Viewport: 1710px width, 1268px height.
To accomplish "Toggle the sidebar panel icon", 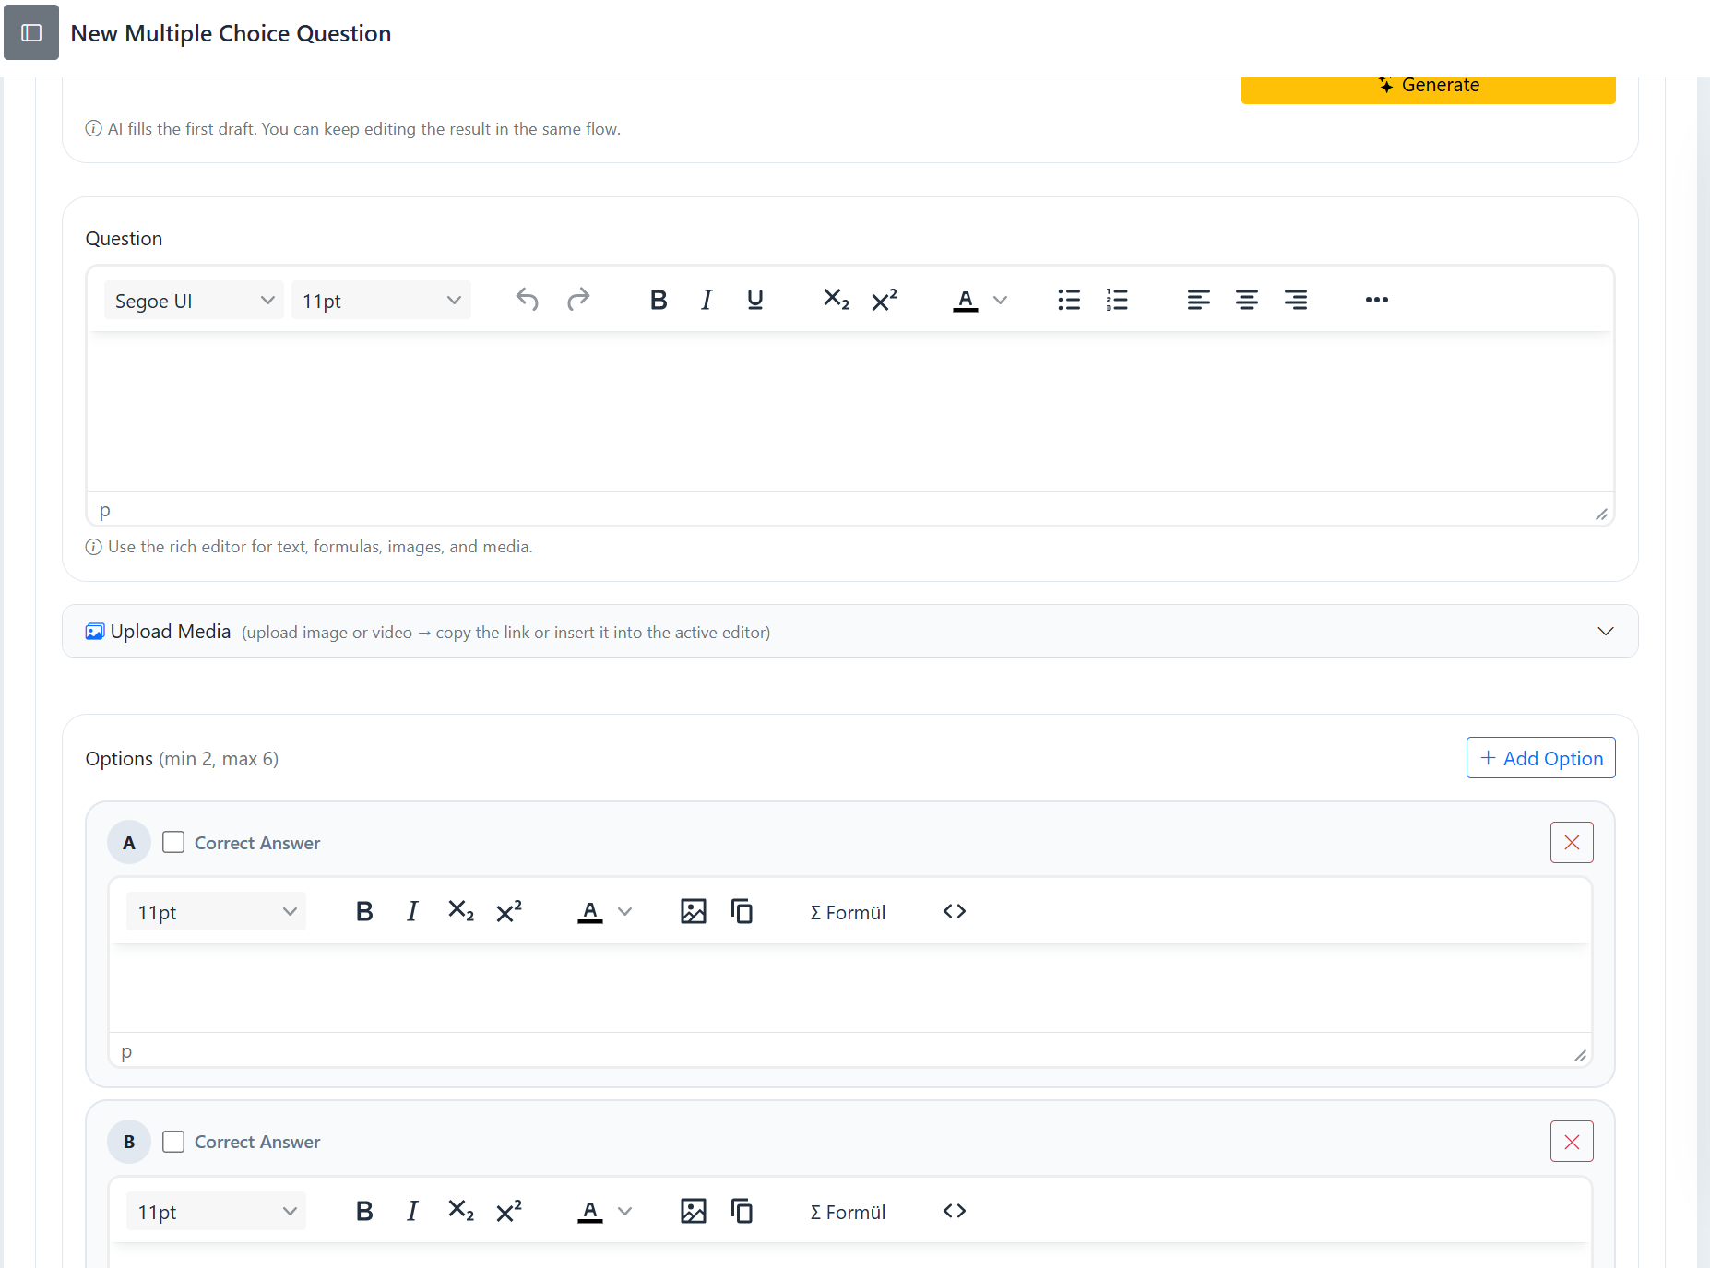I will (x=31, y=33).
